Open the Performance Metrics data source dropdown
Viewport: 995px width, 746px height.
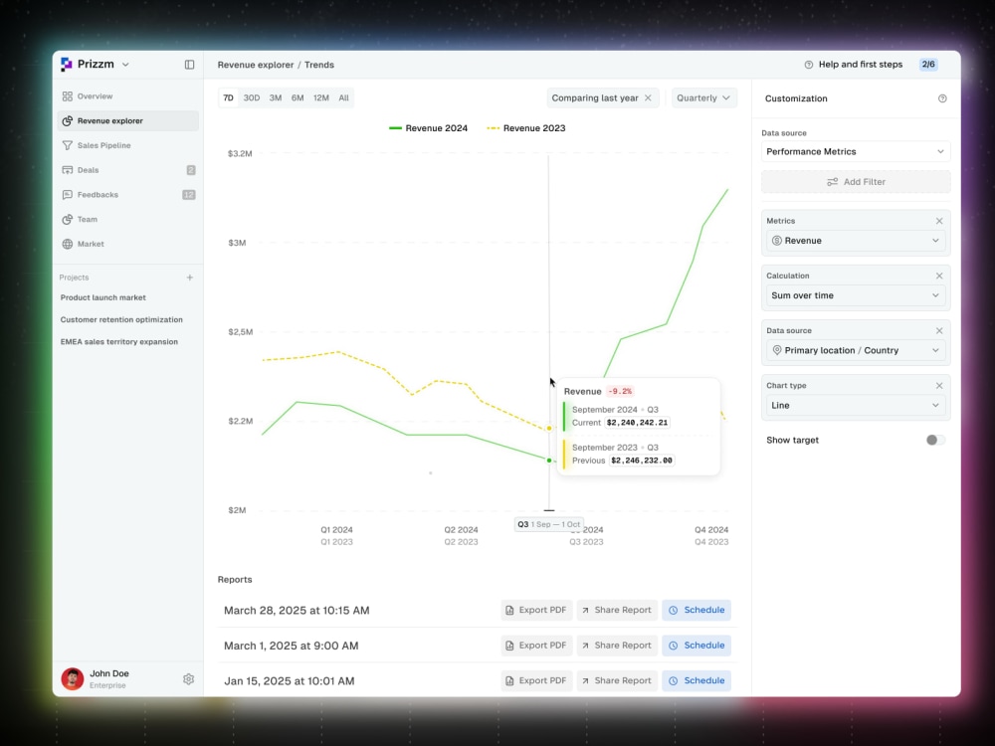pyautogui.click(x=856, y=151)
